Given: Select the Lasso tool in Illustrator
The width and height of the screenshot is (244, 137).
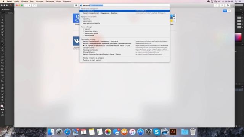Looking at the screenshot, I should (x=2, y=26).
